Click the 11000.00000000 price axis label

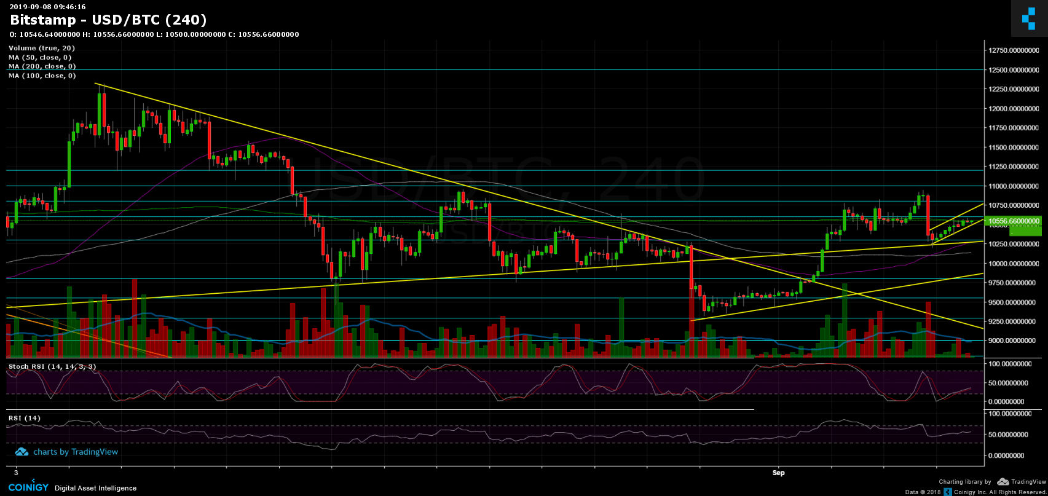(x=1015, y=186)
